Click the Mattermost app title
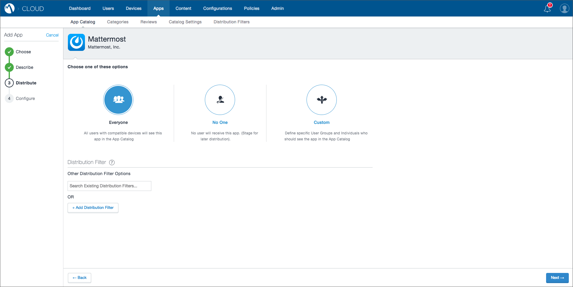 (107, 39)
